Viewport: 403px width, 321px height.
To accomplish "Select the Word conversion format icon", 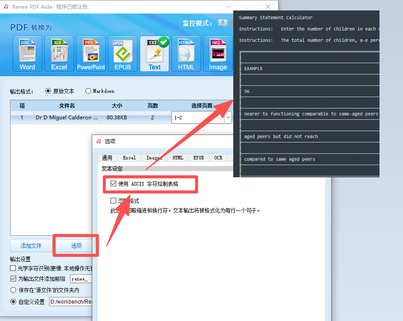I will point(27,54).
